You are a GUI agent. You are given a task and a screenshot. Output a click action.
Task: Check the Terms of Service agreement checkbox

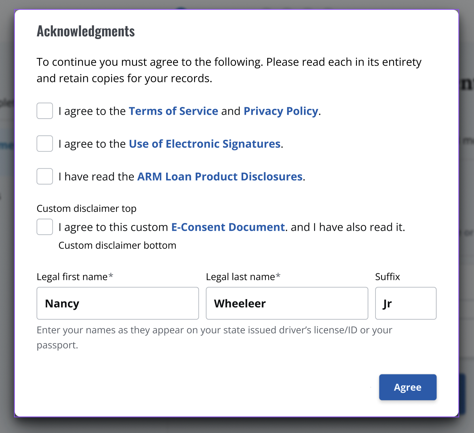45,111
